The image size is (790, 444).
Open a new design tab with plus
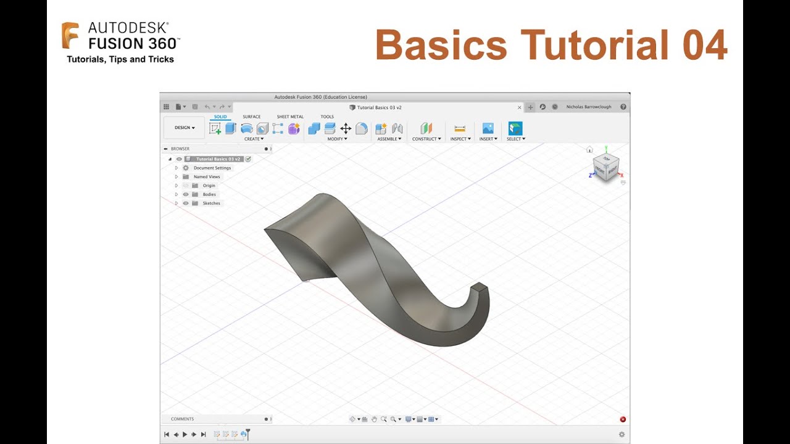tap(530, 107)
